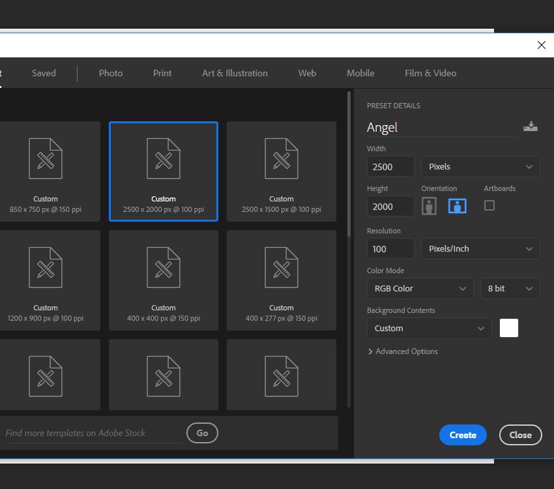554x489 pixels.
Task: Open the RGB Color mode dropdown
Action: (x=420, y=288)
